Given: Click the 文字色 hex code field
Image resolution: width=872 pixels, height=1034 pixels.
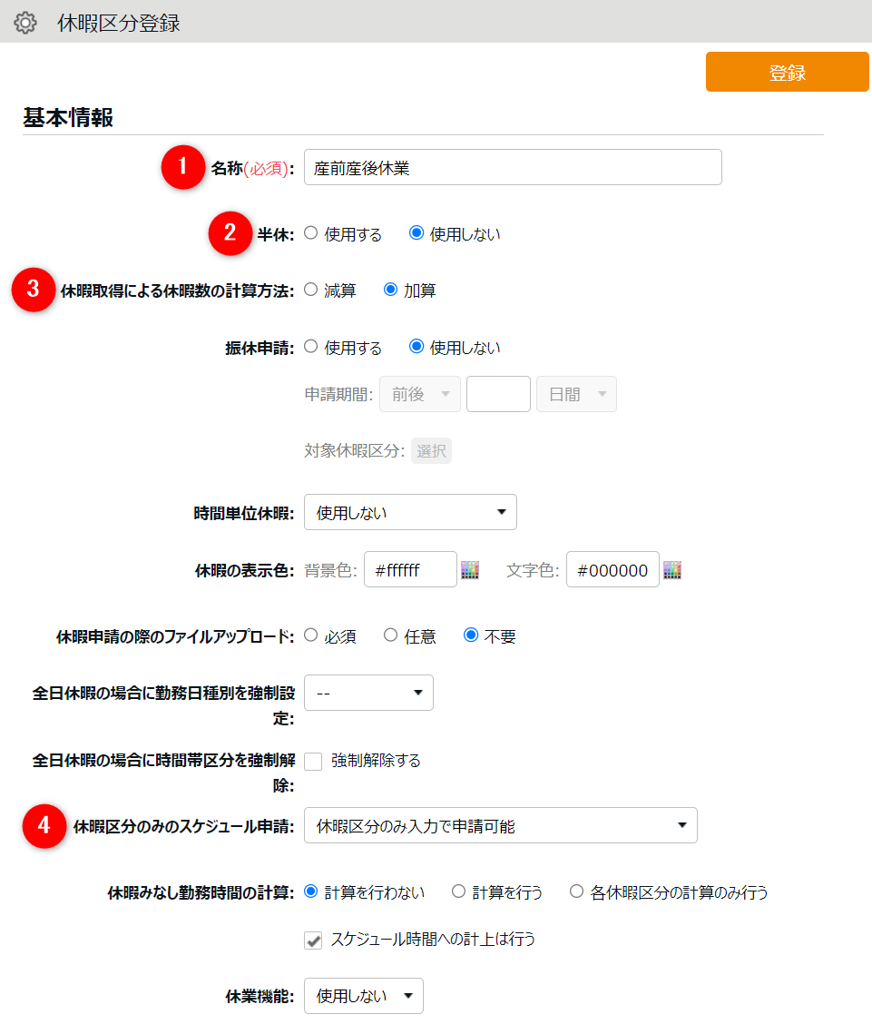Looking at the screenshot, I should coord(612,570).
